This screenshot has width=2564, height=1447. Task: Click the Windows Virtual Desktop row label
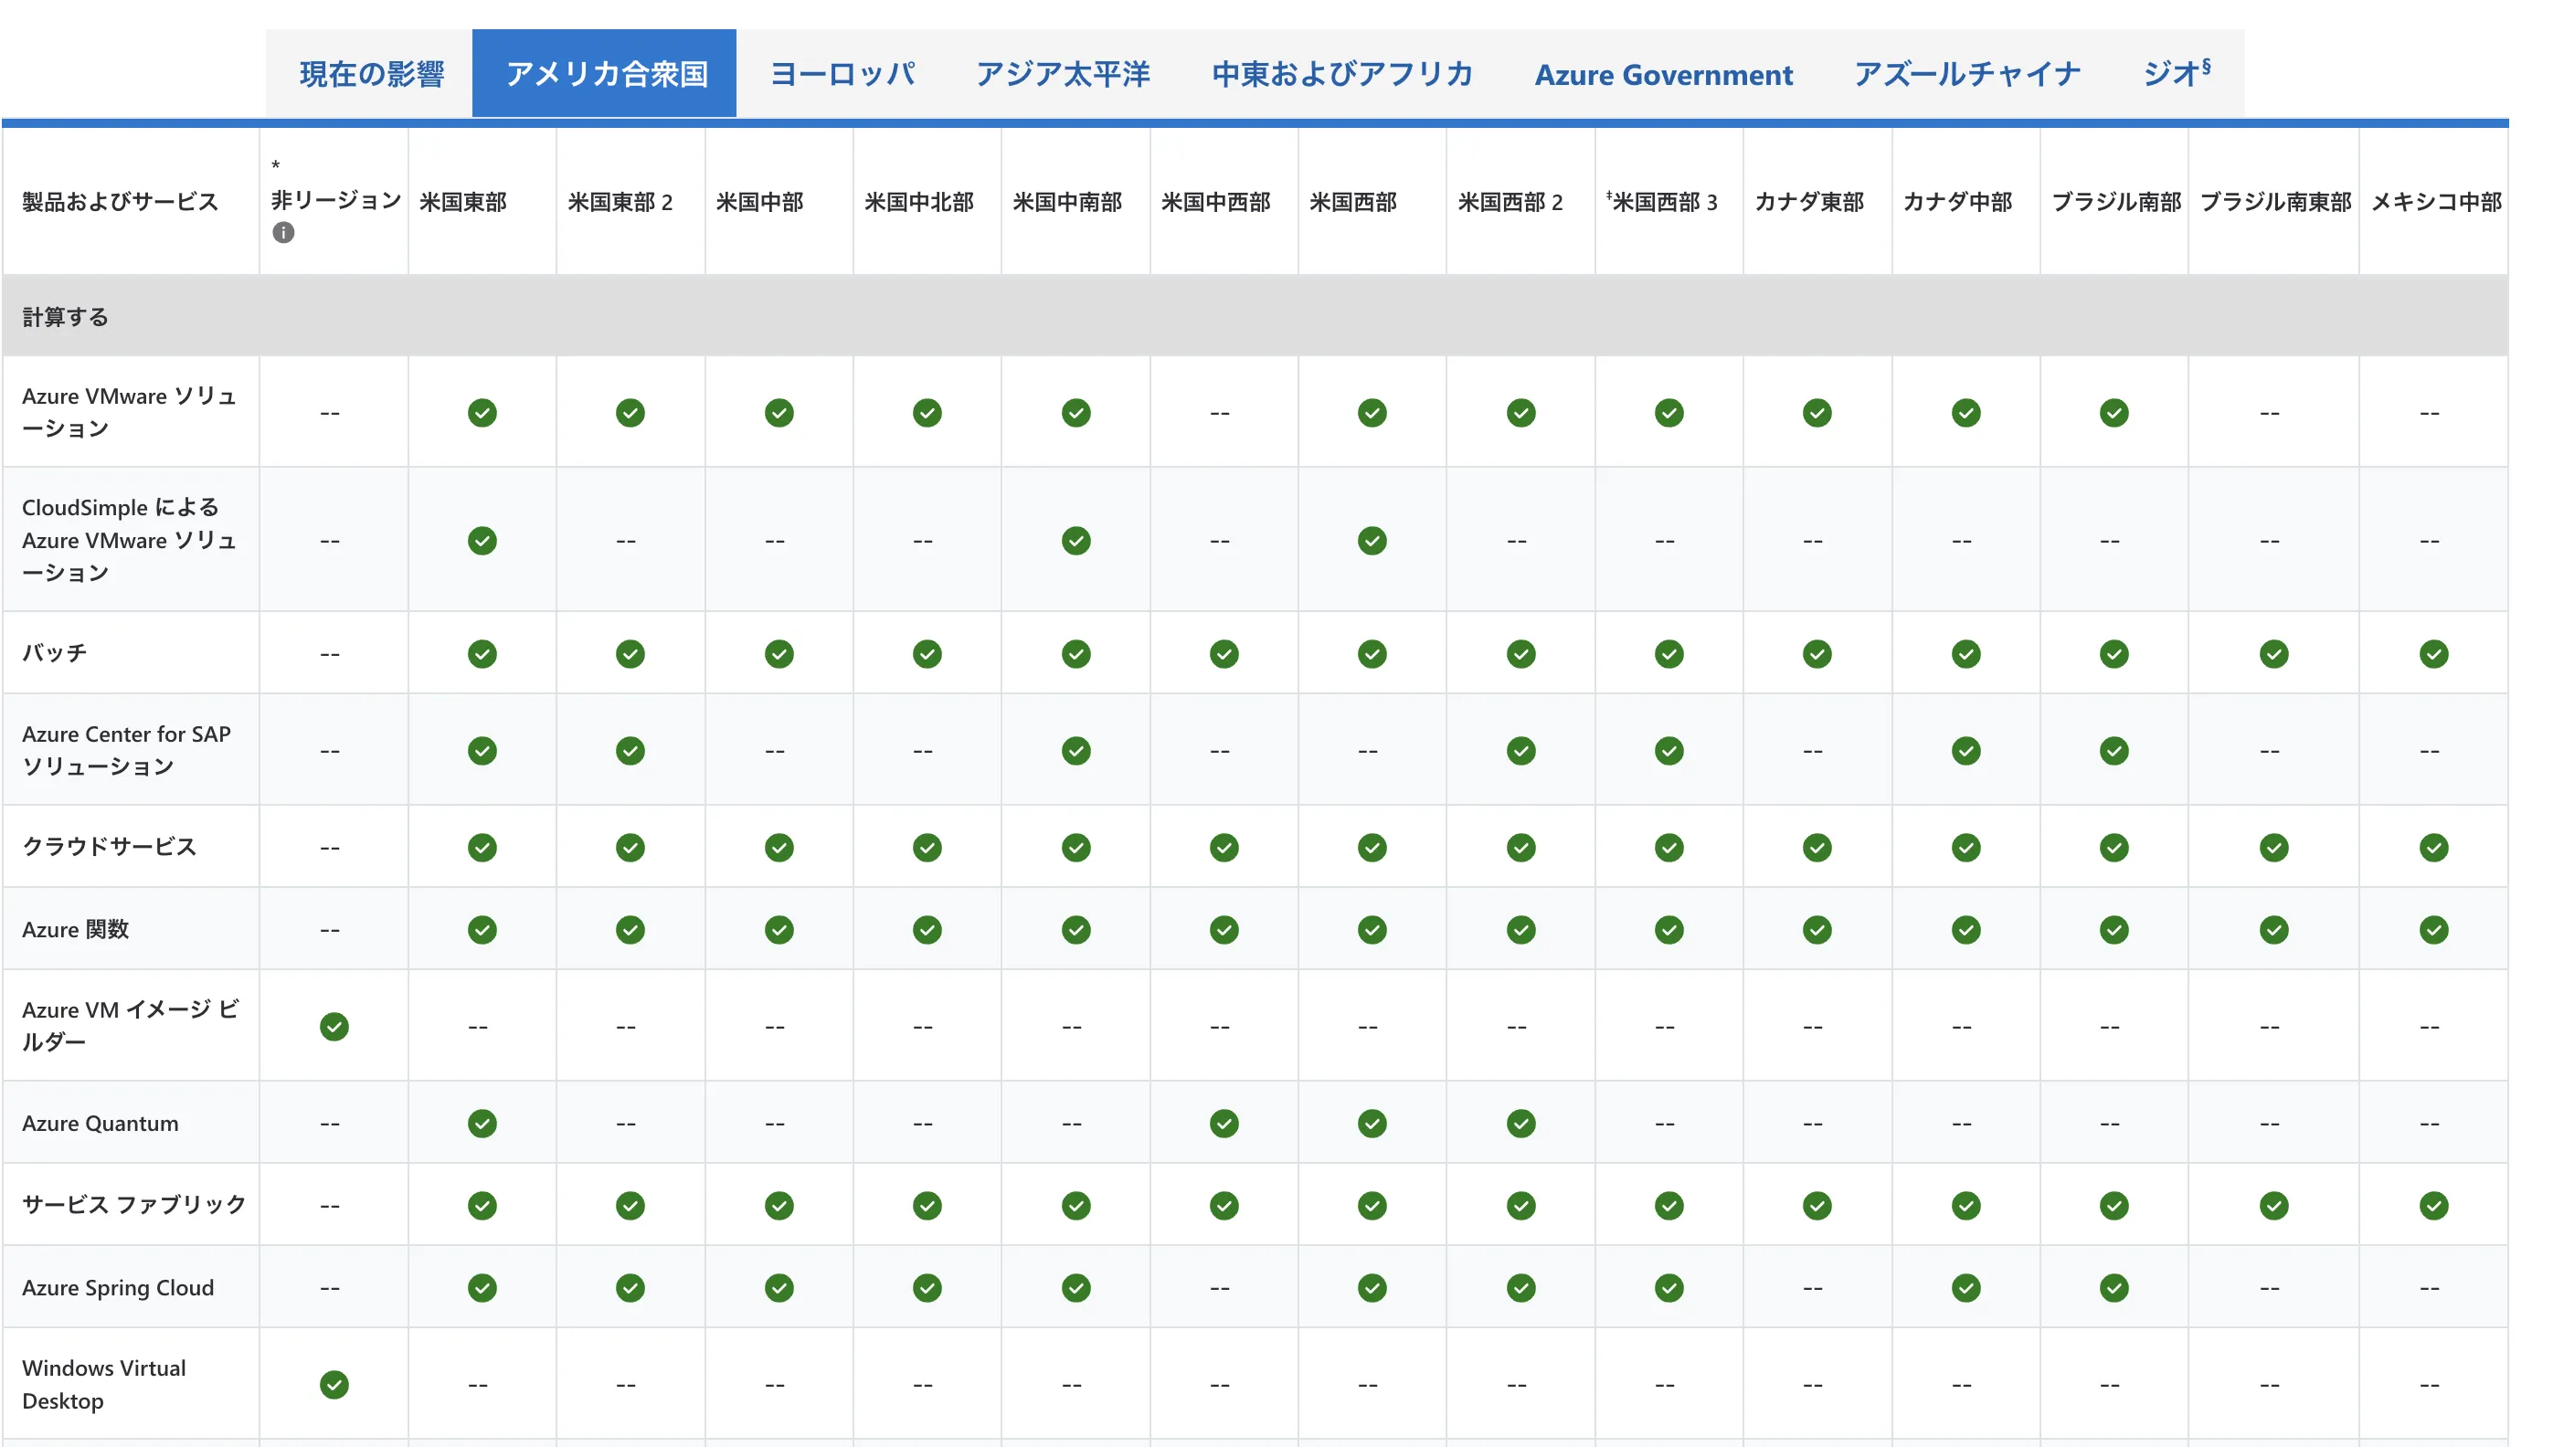pos(103,1383)
